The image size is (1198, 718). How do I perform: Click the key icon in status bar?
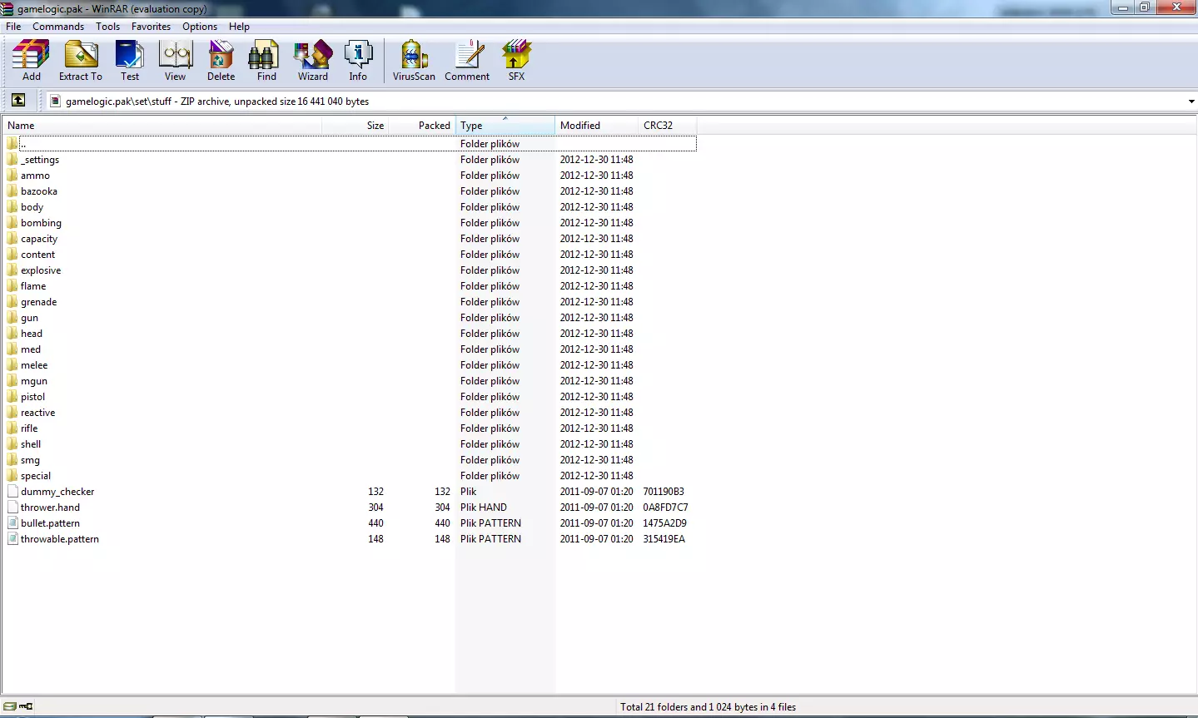tap(26, 706)
